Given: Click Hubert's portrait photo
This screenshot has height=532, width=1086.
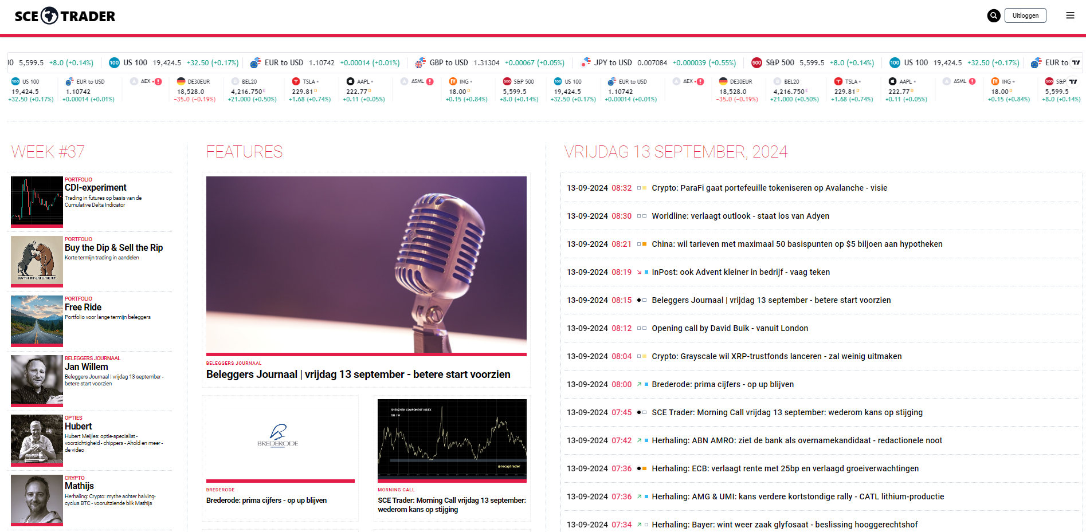Looking at the screenshot, I should click(37, 439).
